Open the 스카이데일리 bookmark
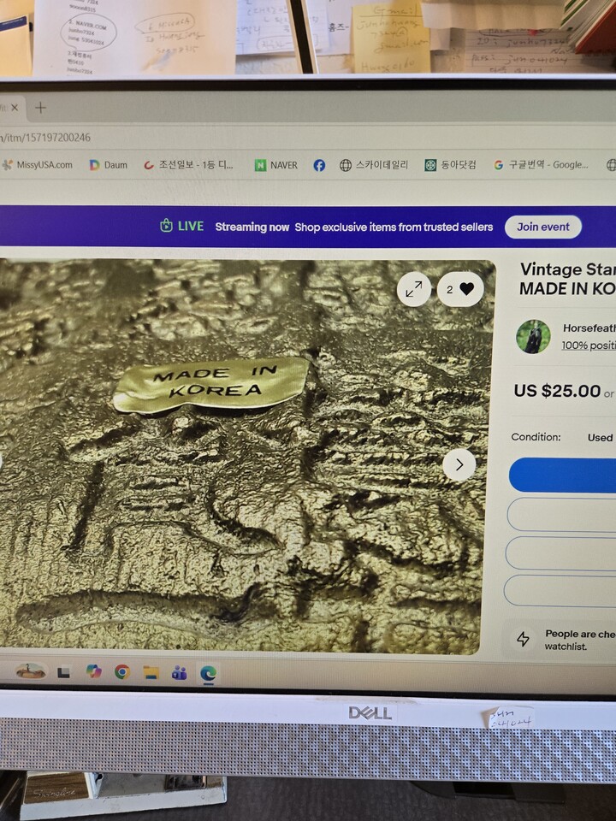Image resolution: width=616 pixels, height=821 pixels. (374, 165)
